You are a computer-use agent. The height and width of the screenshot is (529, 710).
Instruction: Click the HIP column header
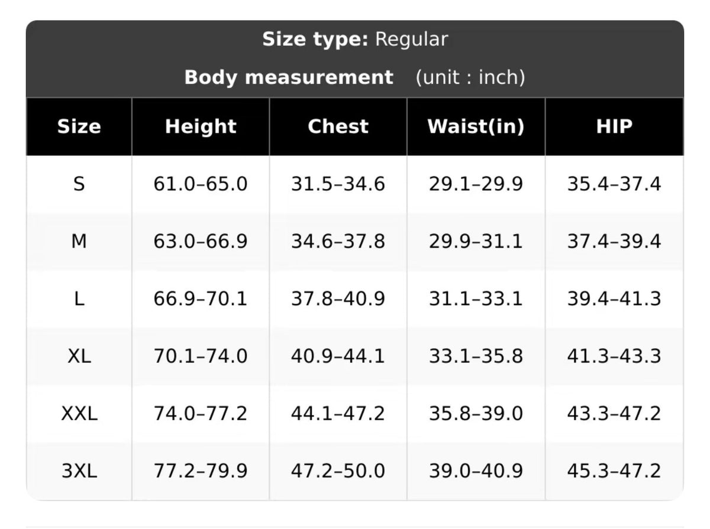tap(614, 126)
